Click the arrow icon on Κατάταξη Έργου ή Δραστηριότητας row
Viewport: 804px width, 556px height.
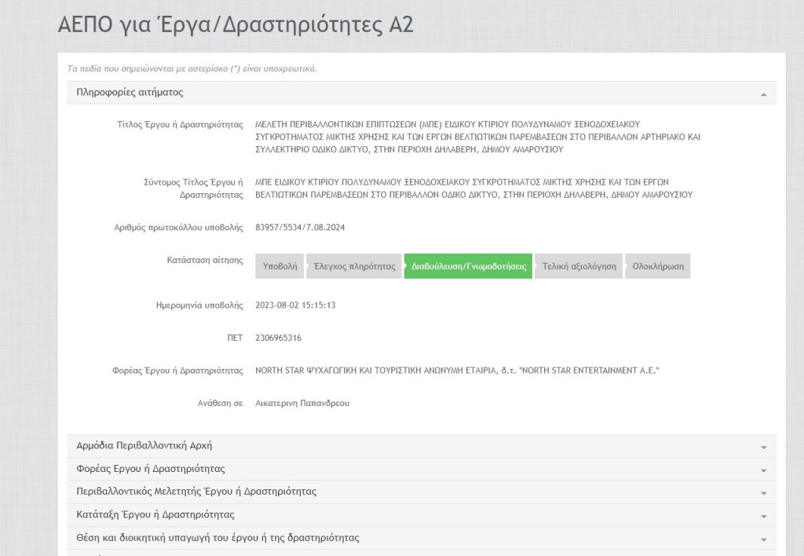pos(763,516)
